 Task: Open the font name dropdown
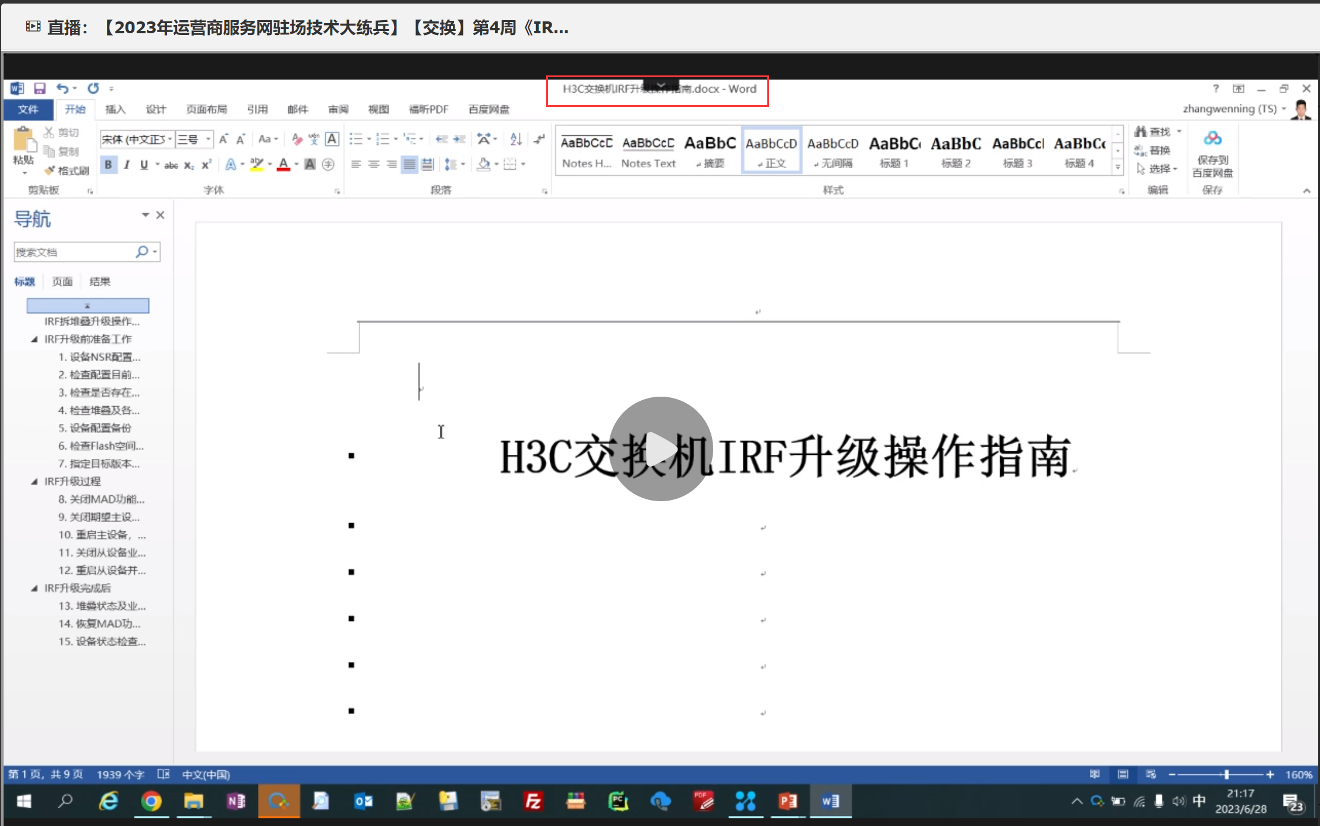(x=170, y=140)
